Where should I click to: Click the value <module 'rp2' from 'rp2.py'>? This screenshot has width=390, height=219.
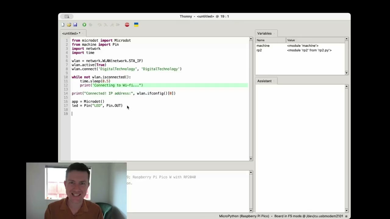tap(309, 50)
